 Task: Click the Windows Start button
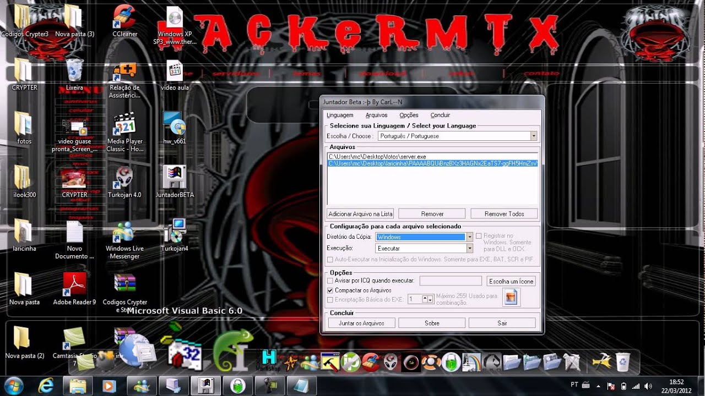13,385
